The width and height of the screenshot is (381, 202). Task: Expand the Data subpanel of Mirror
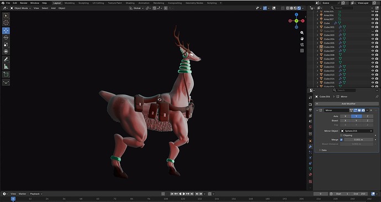pos(320,150)
